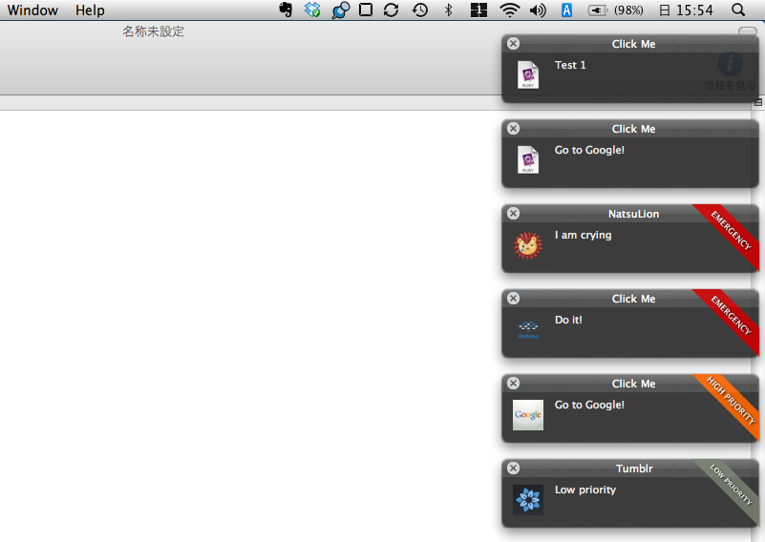Click the toolbar toggle pill button in window
The width and height of the screenshot is (765, 542).
coord(748,31)
